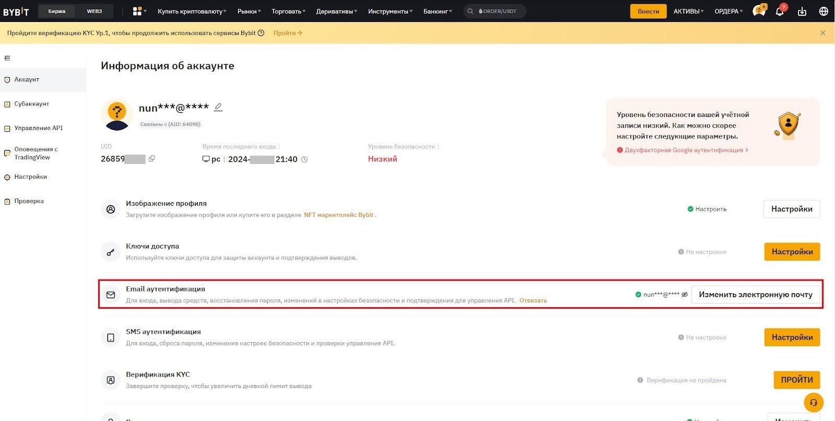Click Настройки button for SMS аутентификация

tap(792, 337)
